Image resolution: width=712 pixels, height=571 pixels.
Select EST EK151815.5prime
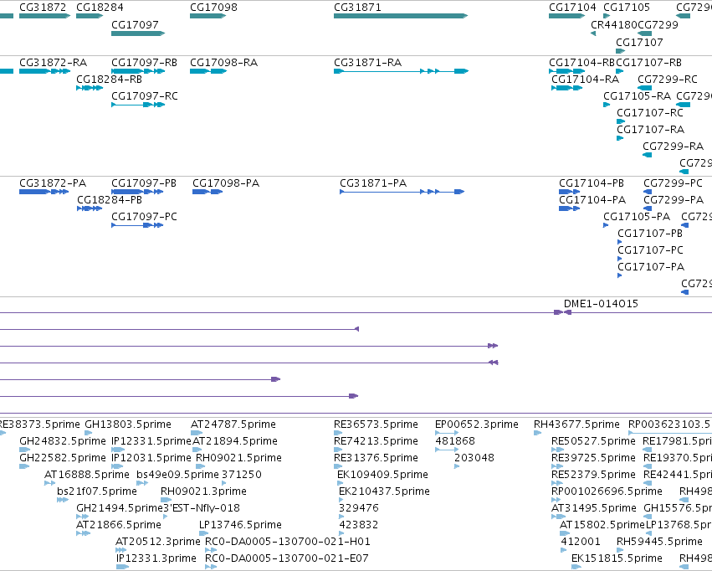576,568
